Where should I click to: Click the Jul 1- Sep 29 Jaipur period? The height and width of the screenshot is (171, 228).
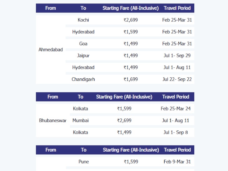point(177,56)
